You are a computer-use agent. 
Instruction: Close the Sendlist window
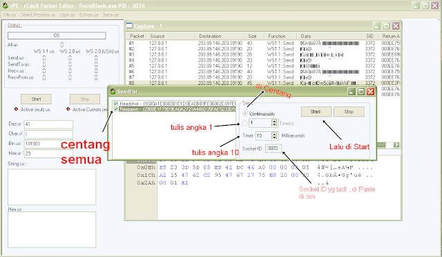click(370, 91)
